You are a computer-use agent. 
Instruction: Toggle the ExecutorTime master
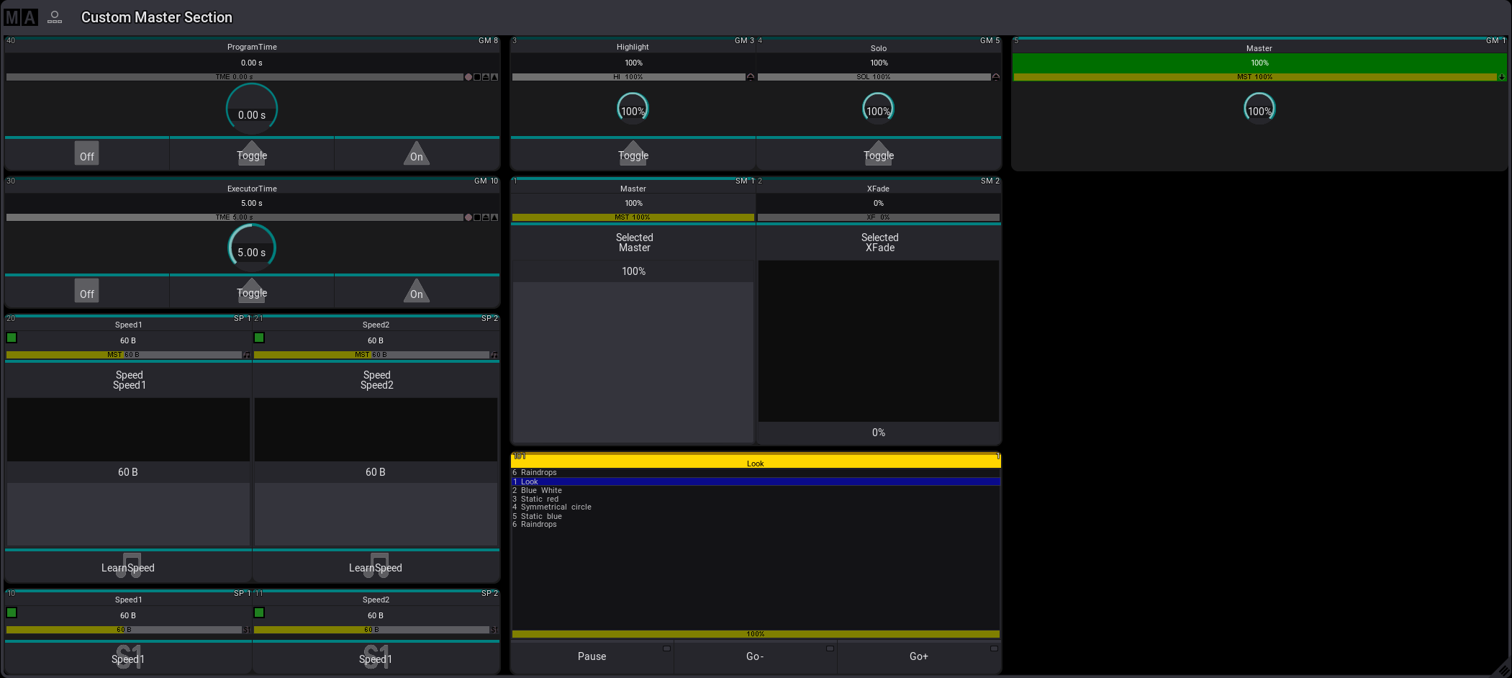pyautogui.click(x=252, y=291)
